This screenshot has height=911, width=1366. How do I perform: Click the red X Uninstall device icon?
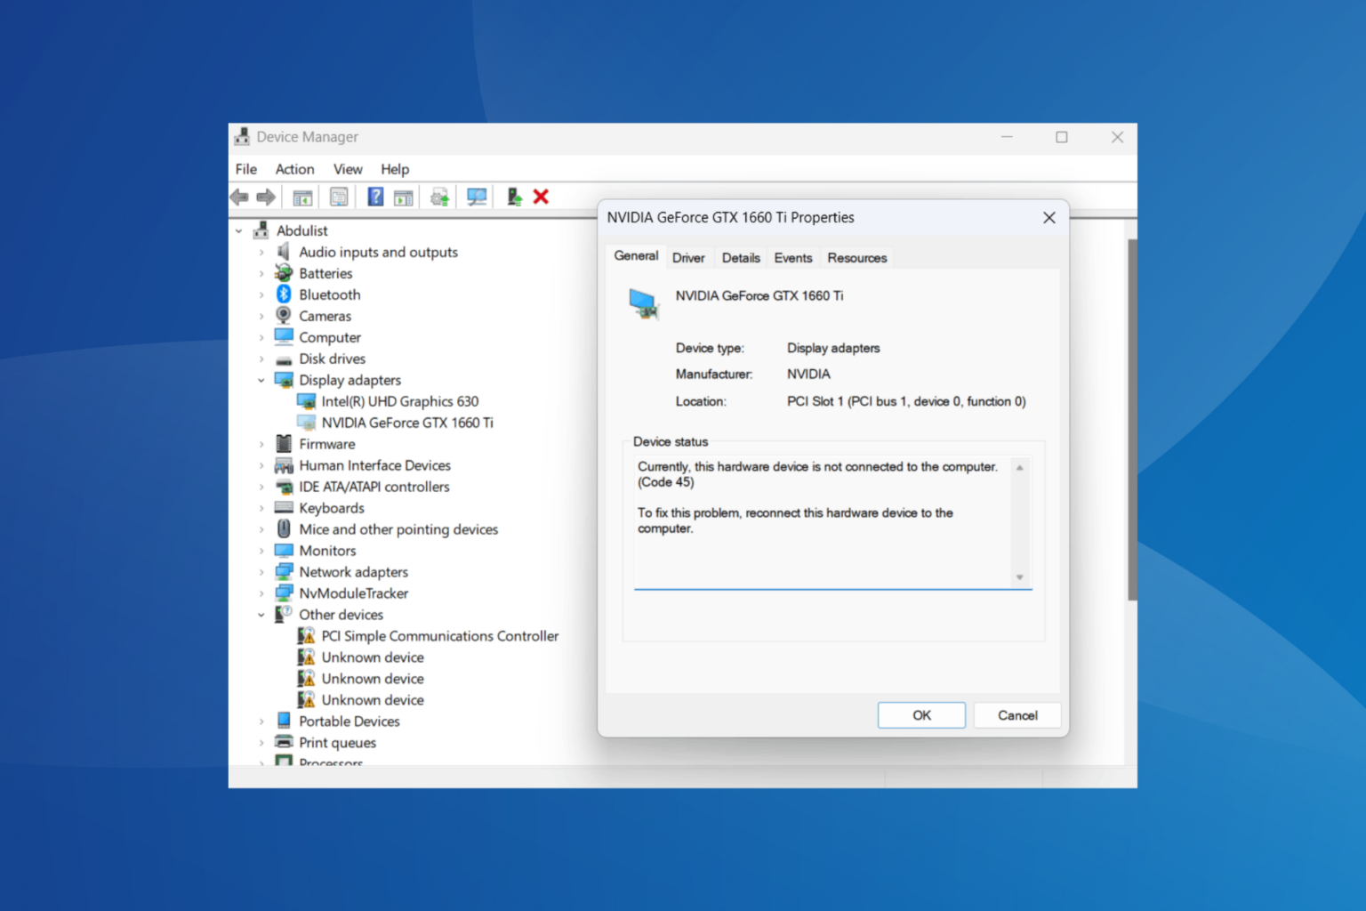click(x=541, y=197)
